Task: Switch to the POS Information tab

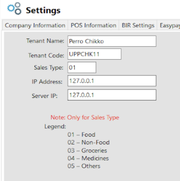Action: (93, 25)
